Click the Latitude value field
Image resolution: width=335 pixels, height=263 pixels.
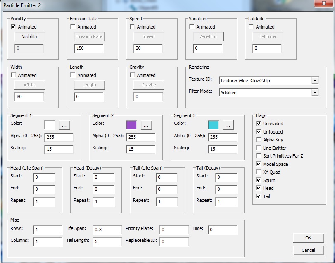click(x=267, y=48)
